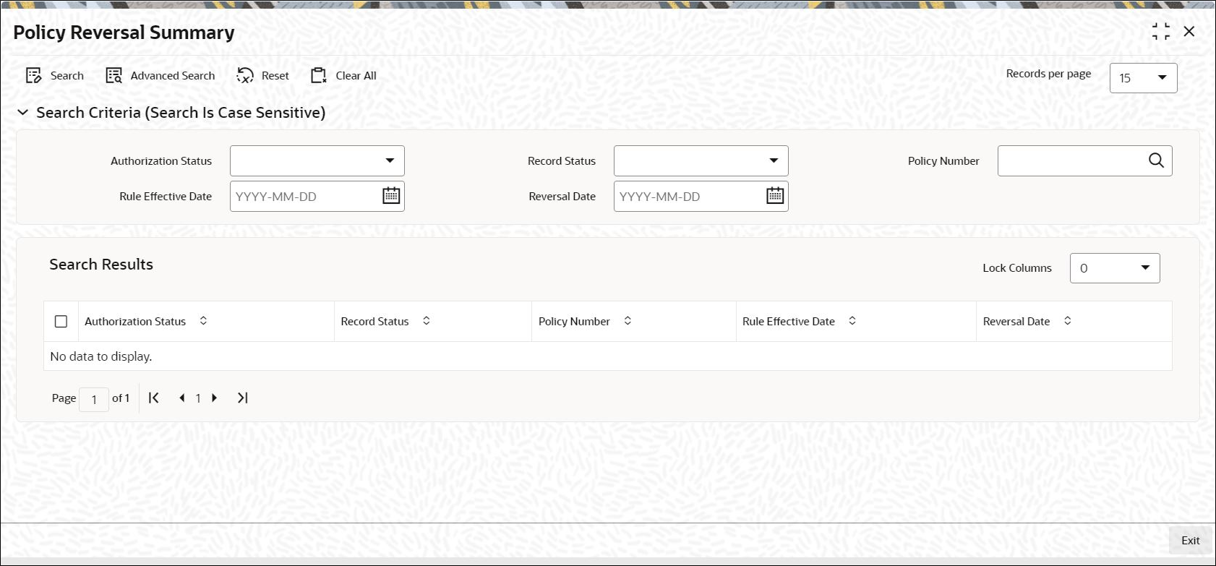Click the Authorization Status column header text

[x=135, y=322]
